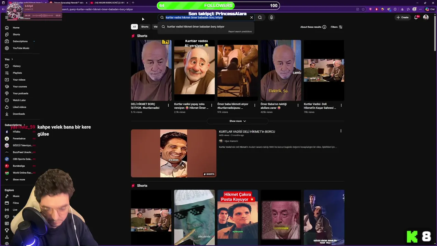
Task: Play the Kurtlar vadisi AI versiyon thumbnail
Action: pos(194,70)
